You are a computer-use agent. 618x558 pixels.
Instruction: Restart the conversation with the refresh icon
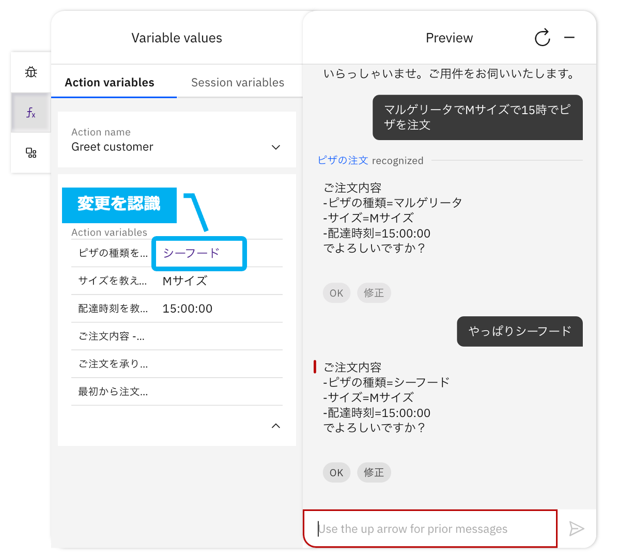pyautogui.click(x=543, y=38)
